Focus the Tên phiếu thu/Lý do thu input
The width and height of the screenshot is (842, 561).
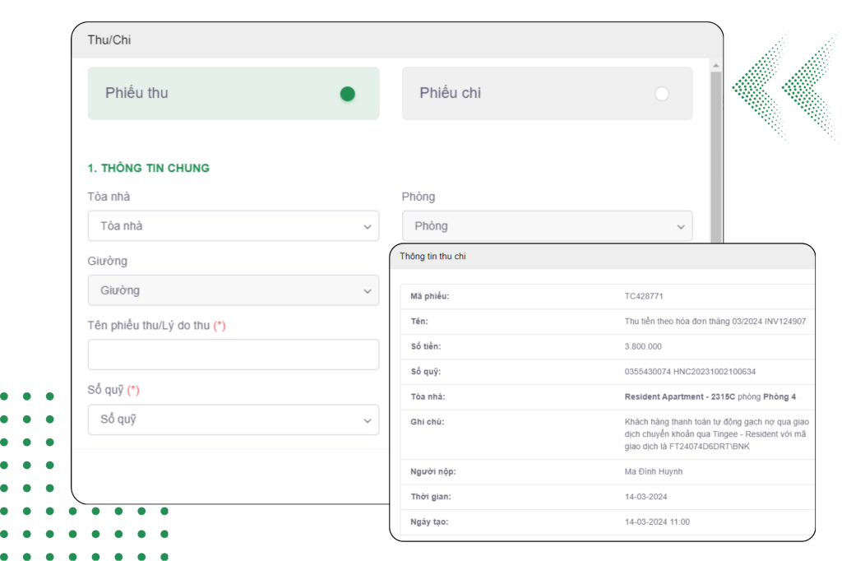coord(233,355)
